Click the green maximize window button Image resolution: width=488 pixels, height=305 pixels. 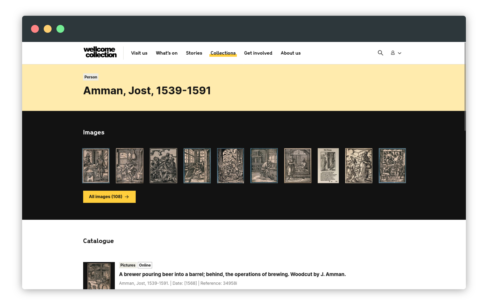tap(60, 29)
